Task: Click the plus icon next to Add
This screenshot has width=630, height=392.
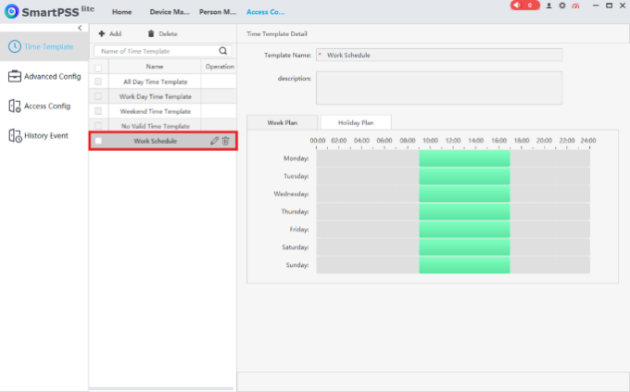Action: coord(102,33)
